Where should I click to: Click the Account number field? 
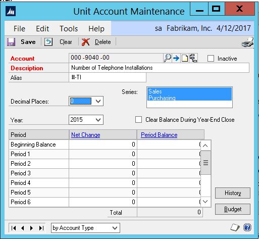click(x=116, y=58)
